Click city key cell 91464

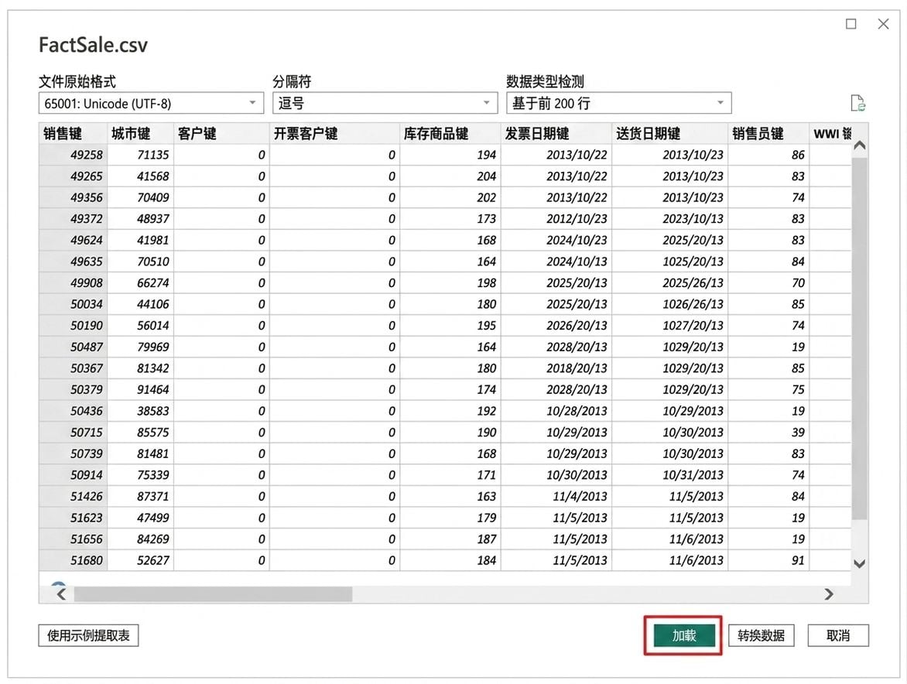(x=141, y=390)
